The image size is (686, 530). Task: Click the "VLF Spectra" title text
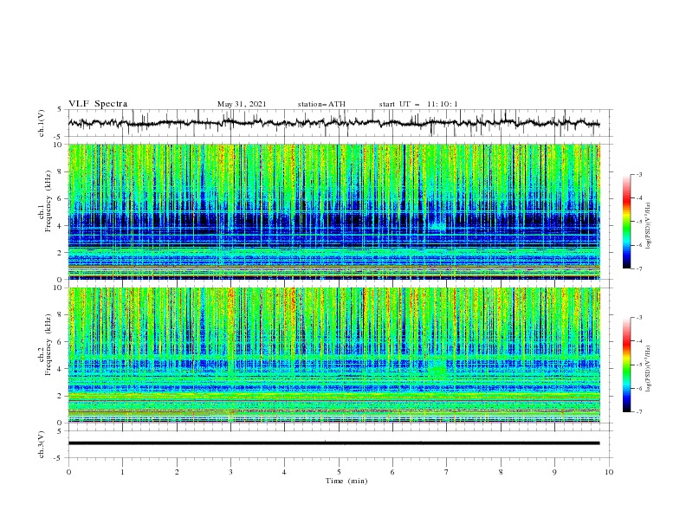tap(98, 104)
